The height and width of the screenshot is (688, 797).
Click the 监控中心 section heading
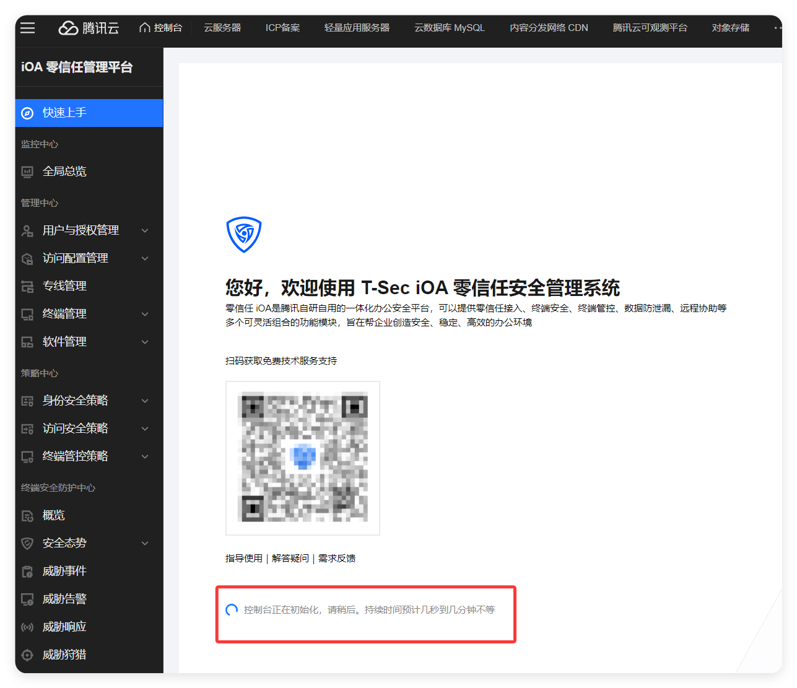pos(40,144)
